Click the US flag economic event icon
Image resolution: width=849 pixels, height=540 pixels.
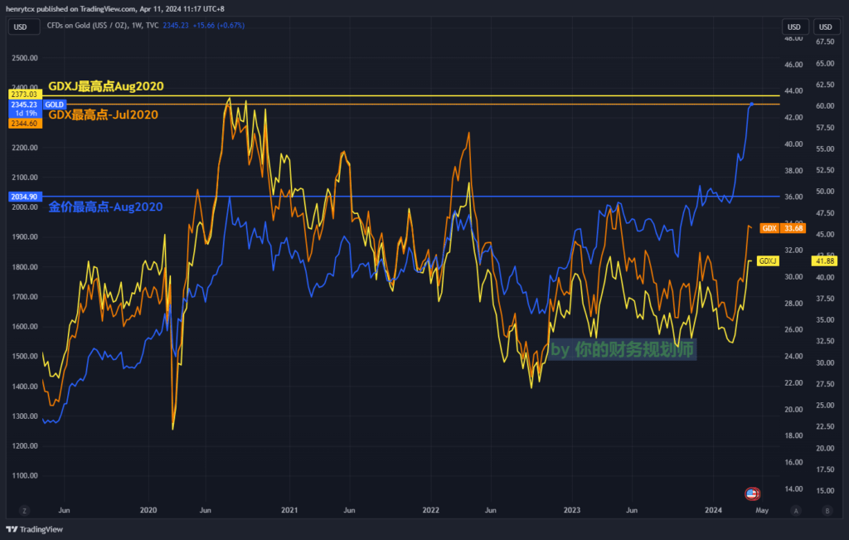pyautogui.click(x=751, y=494)
